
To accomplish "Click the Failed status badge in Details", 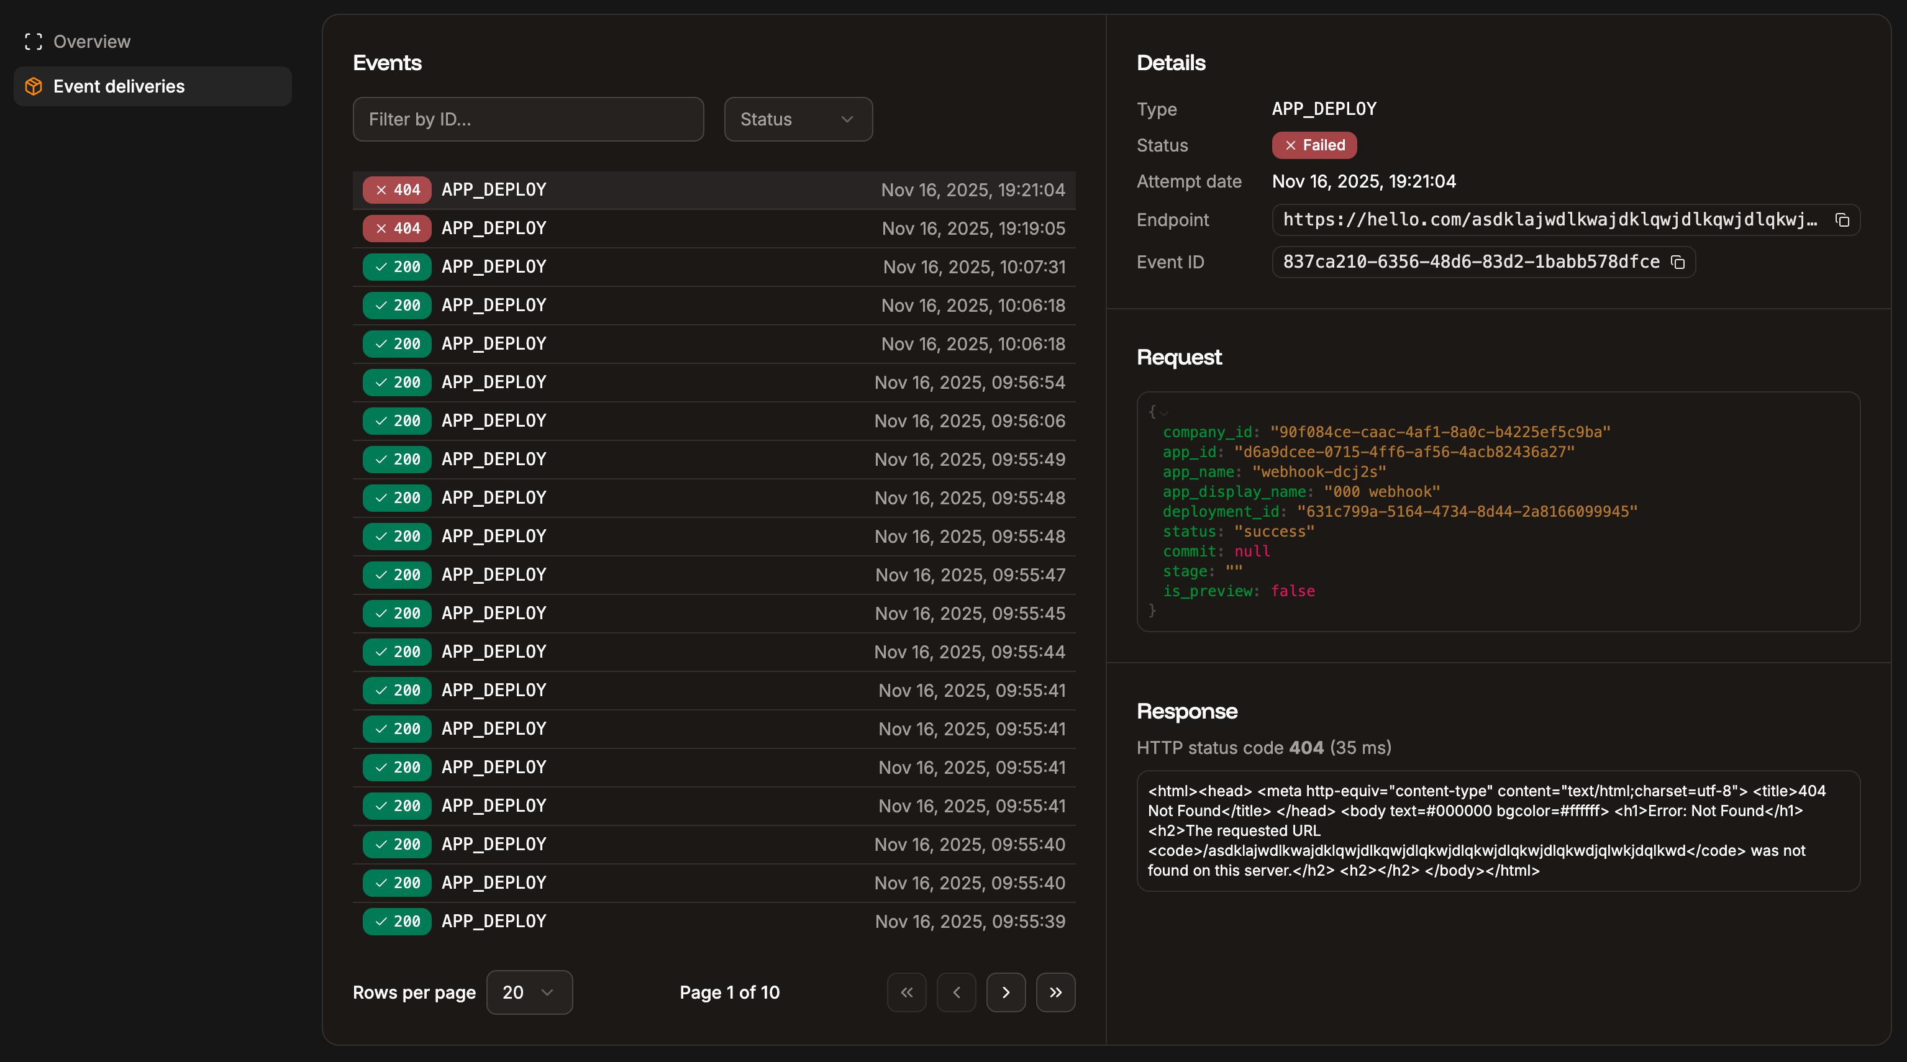I will [x=1314, y=145].
